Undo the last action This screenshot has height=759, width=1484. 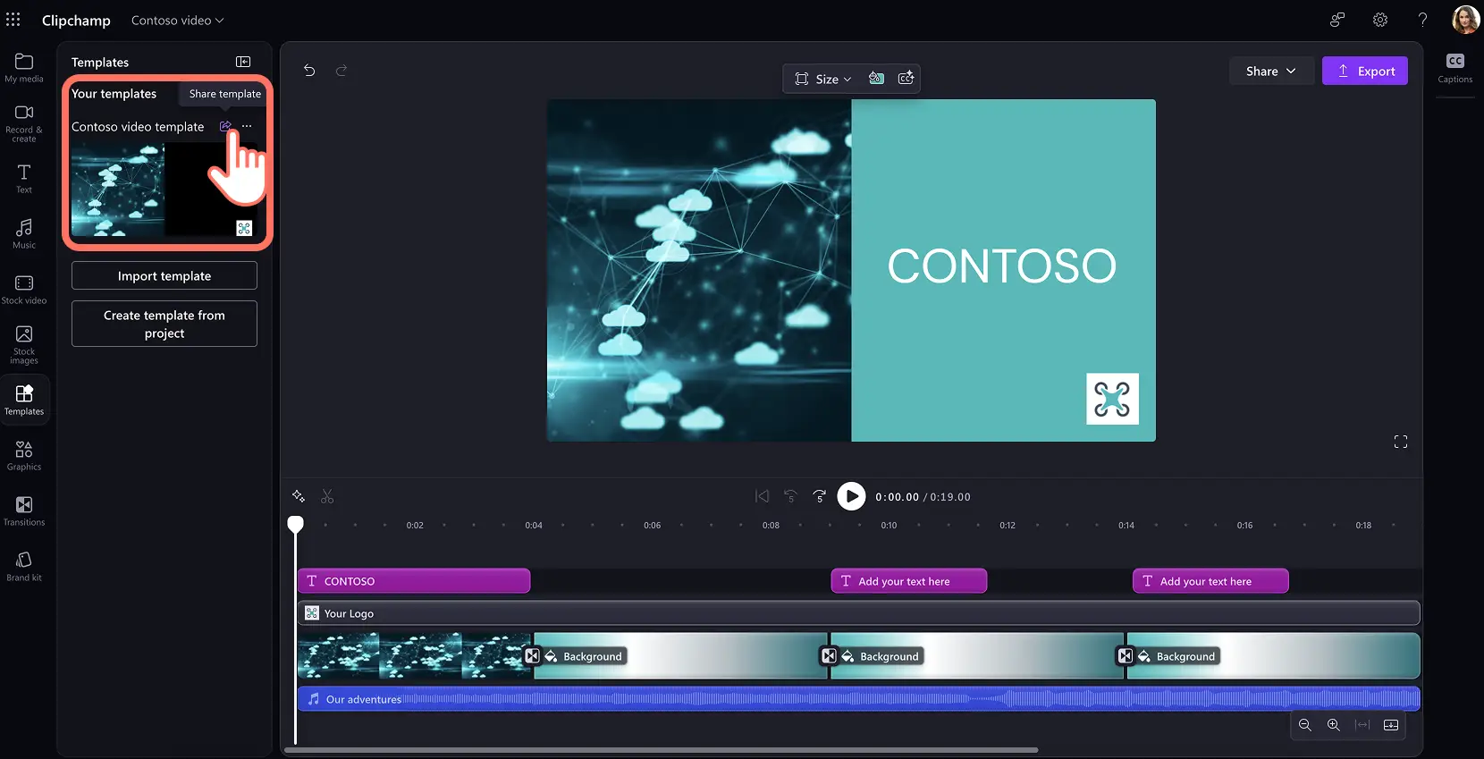[309, 70]
